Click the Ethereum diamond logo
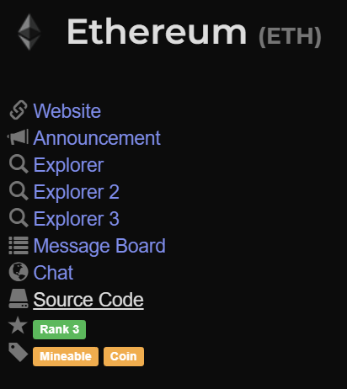 (29, 32)
